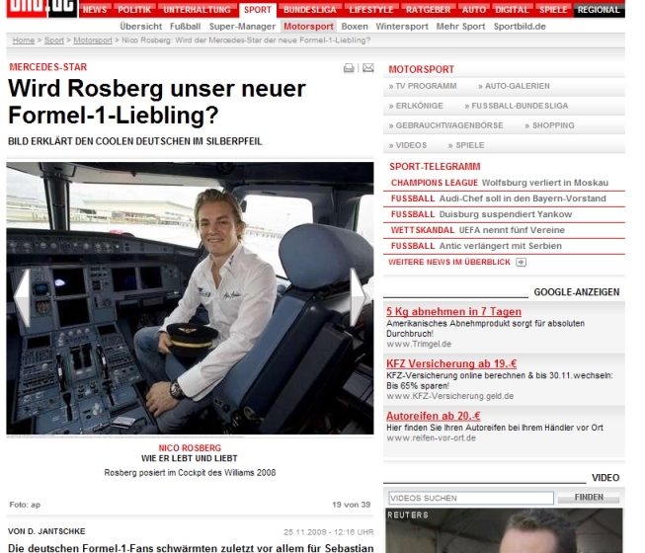Open the Bundesliga section tab

click(309, 10)
